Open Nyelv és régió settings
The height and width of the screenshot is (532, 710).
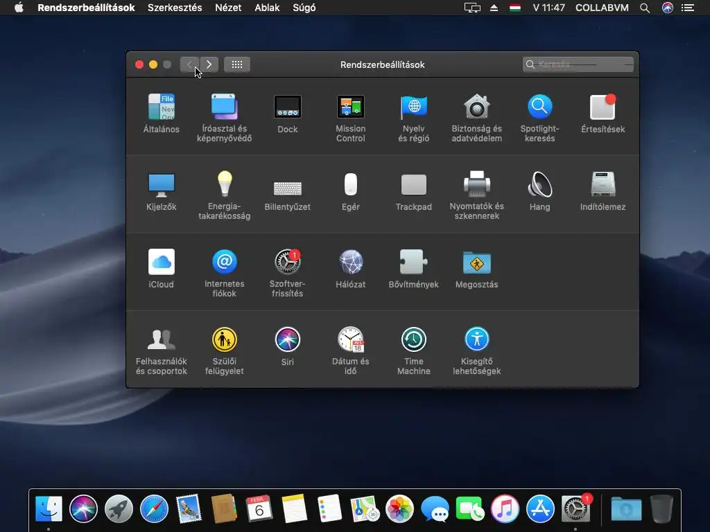(413, 118)
